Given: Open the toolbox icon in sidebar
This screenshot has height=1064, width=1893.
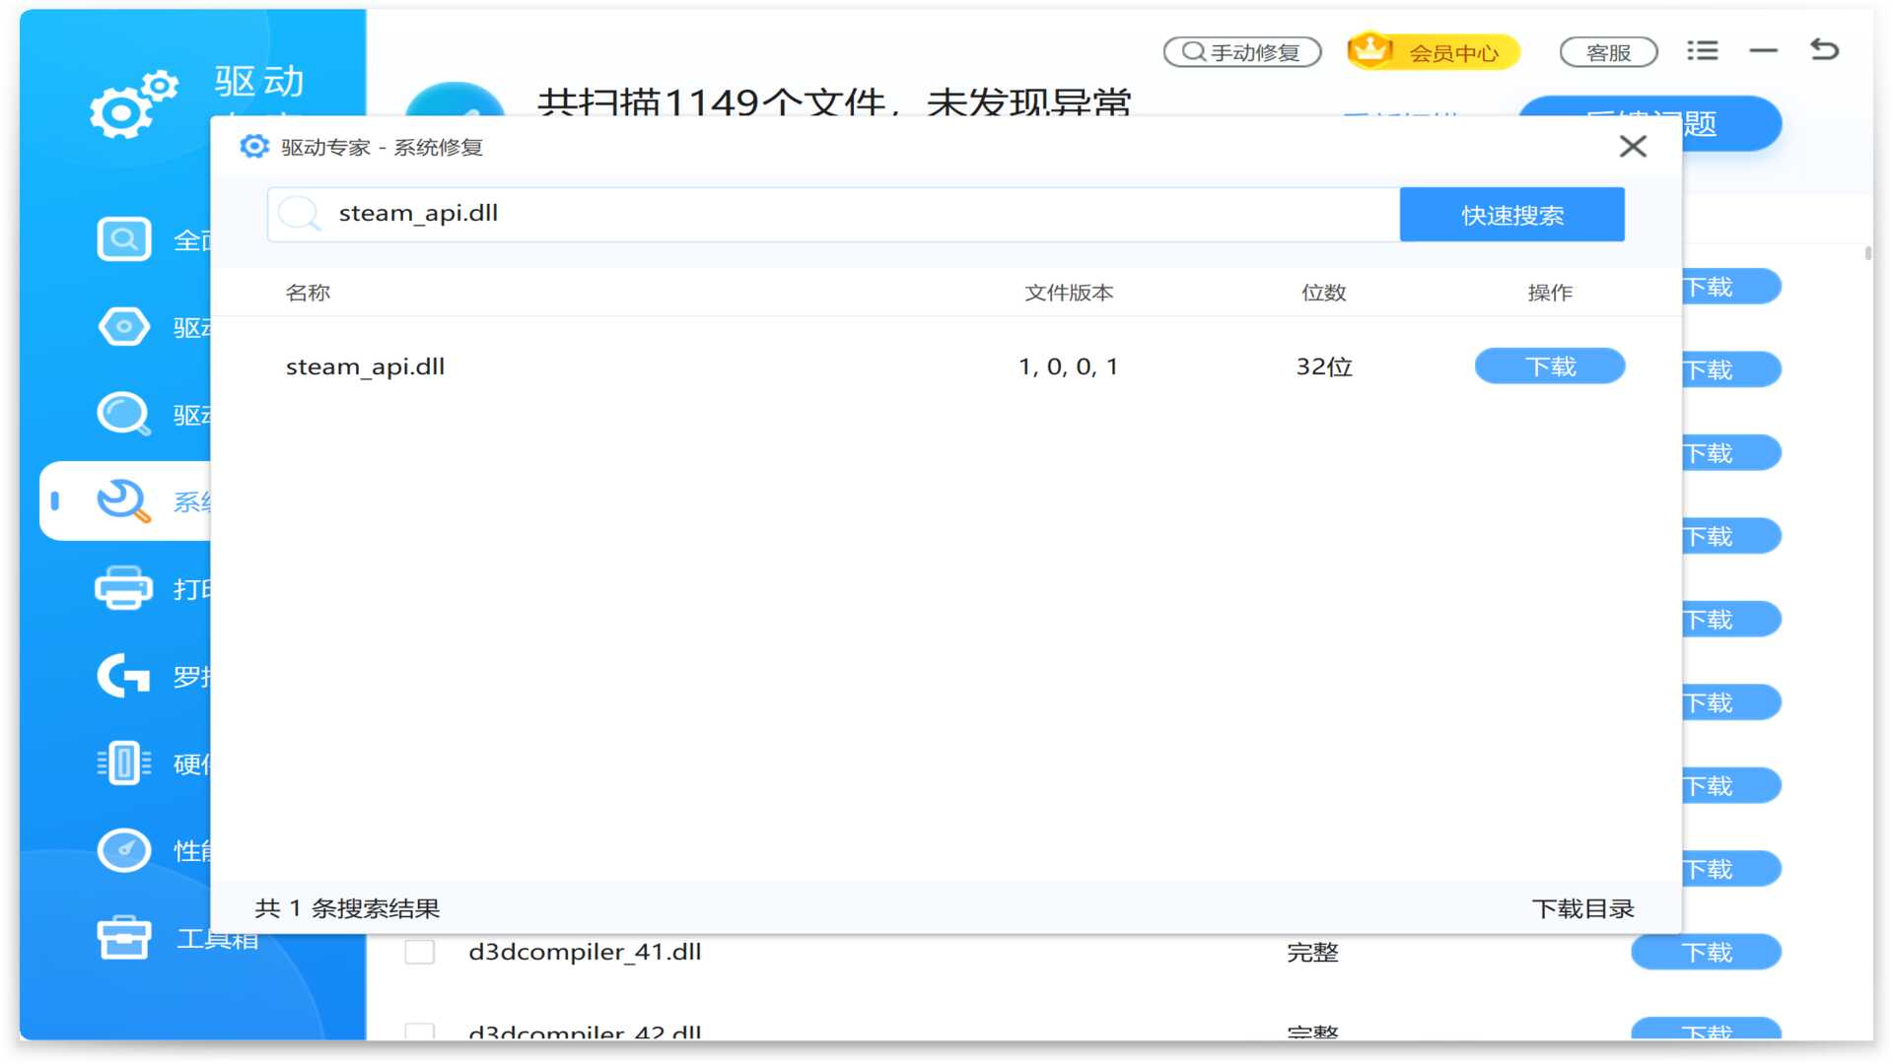Looking at the screenshot, I should click(124, 938).
